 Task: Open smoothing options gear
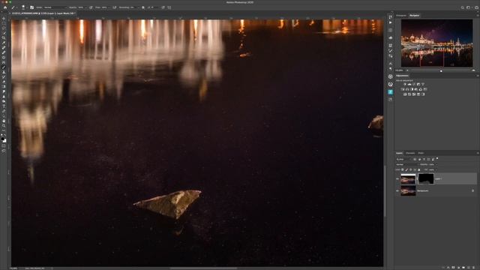[x=143, y=7]
